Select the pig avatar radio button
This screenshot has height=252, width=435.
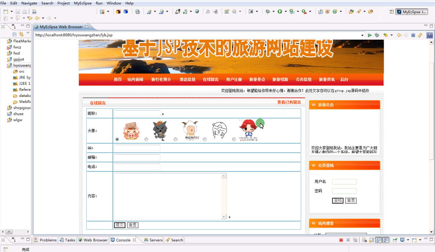[x=117, y=139]
